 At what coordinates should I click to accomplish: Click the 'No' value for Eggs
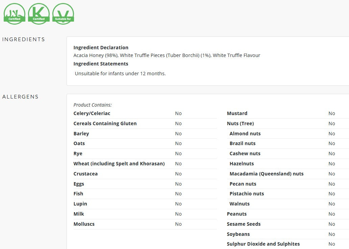178,184
